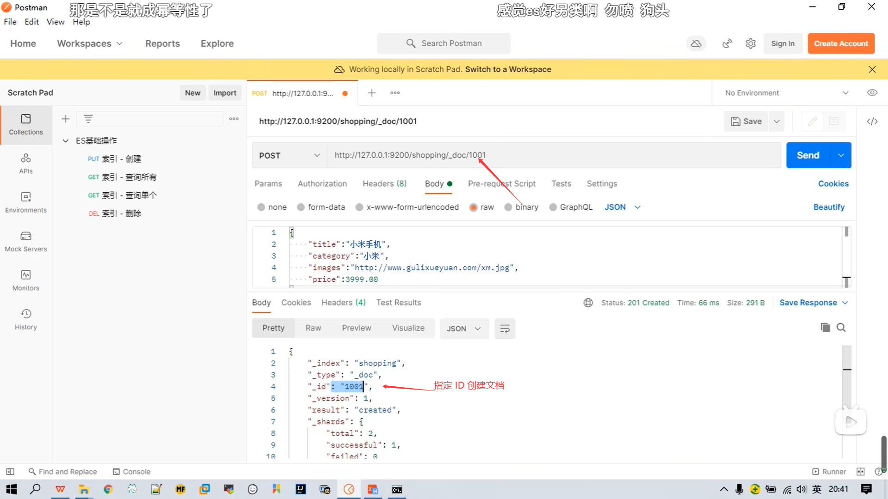Screen dimensions: 888x499
Task: Select the form-data radio button
Action: pyautogui.click(x=301, y=207)
